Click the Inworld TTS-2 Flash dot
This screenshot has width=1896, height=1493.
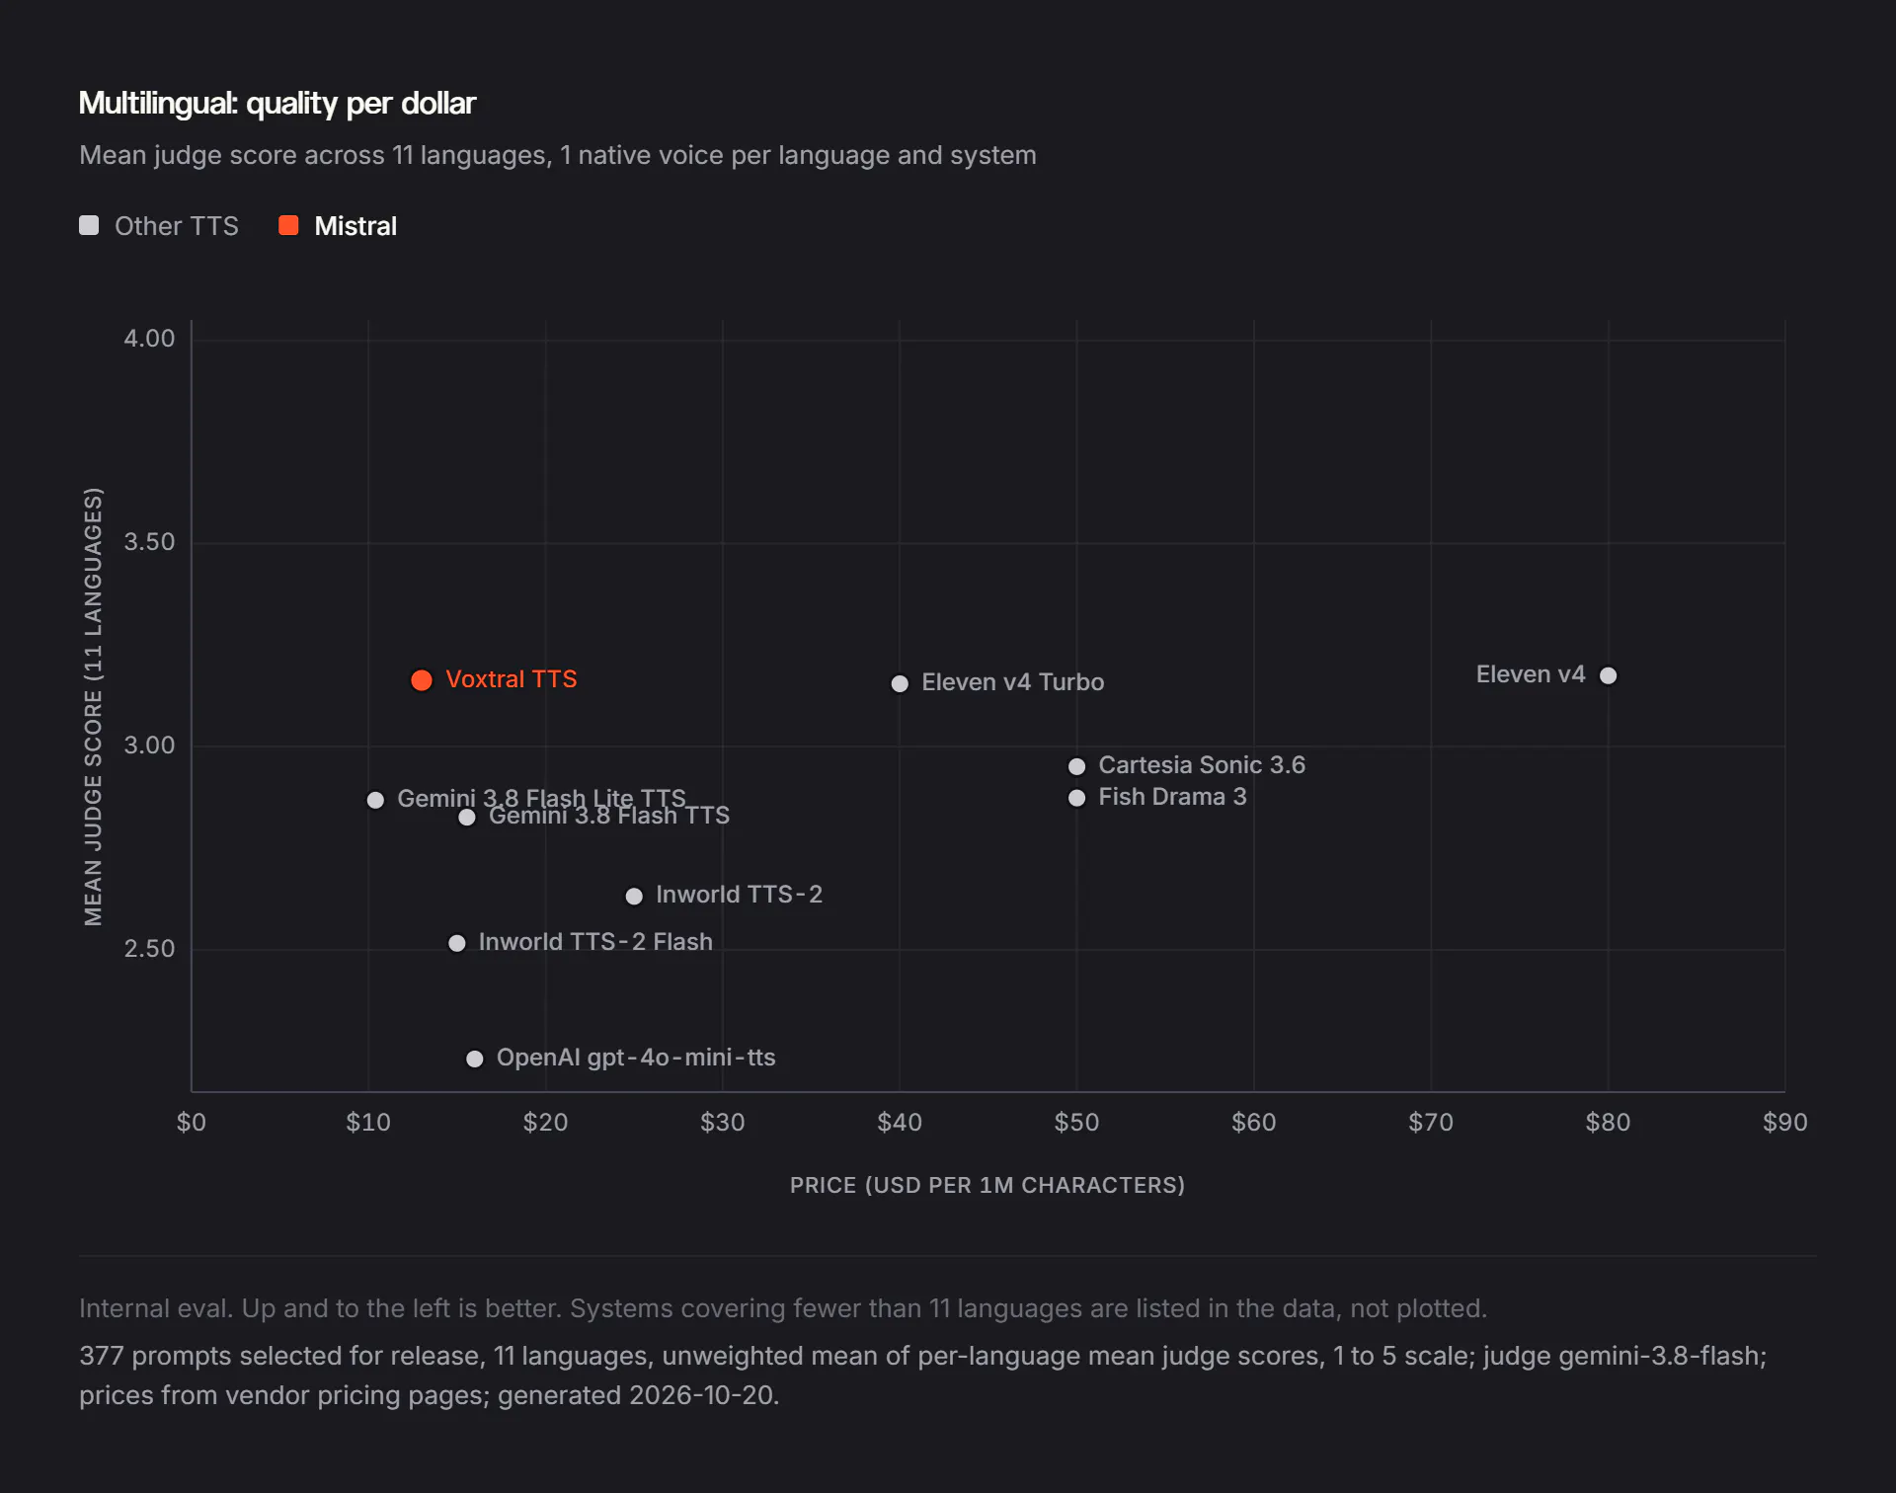click(x=456, y=943)
